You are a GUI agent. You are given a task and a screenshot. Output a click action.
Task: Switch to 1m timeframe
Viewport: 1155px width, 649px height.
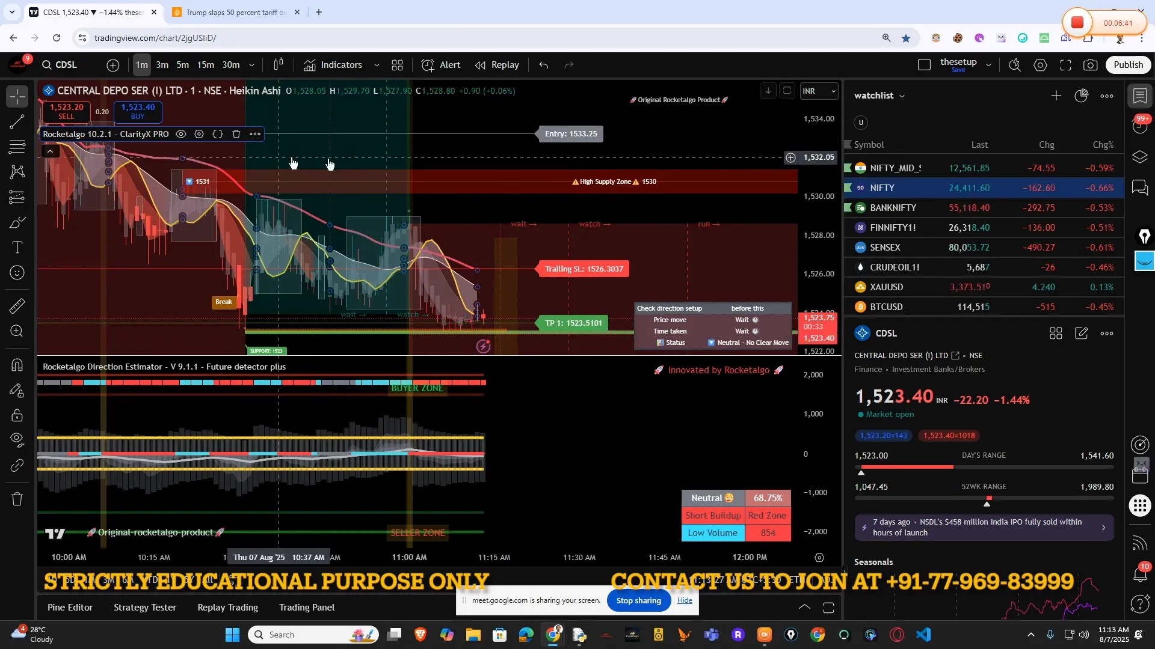click(141, 65)
